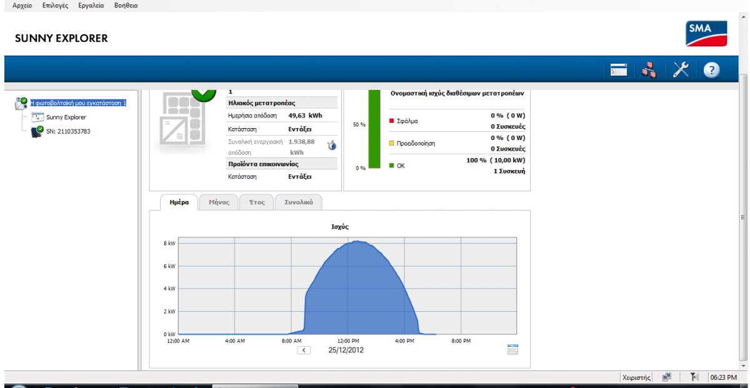Open the network devices topology icon
Viewport: 750px width, 388px height.
[649, 70]
